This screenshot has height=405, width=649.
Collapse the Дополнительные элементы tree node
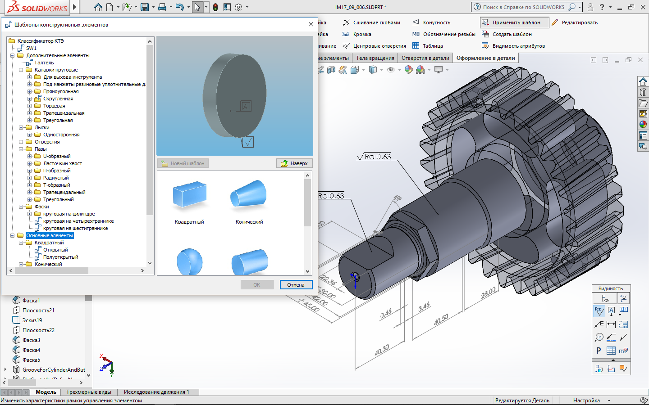pyautogui.click(x=13, y=56)
